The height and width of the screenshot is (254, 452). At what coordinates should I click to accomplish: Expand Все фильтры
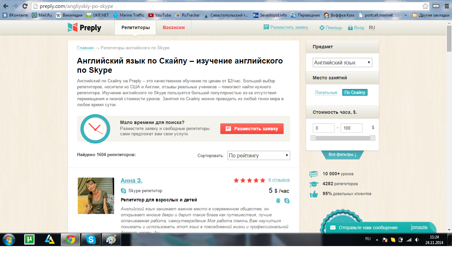342,155
